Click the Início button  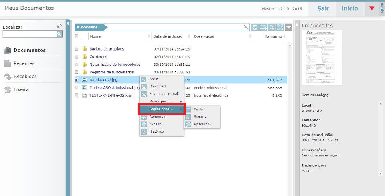click(x=350, y=8)
